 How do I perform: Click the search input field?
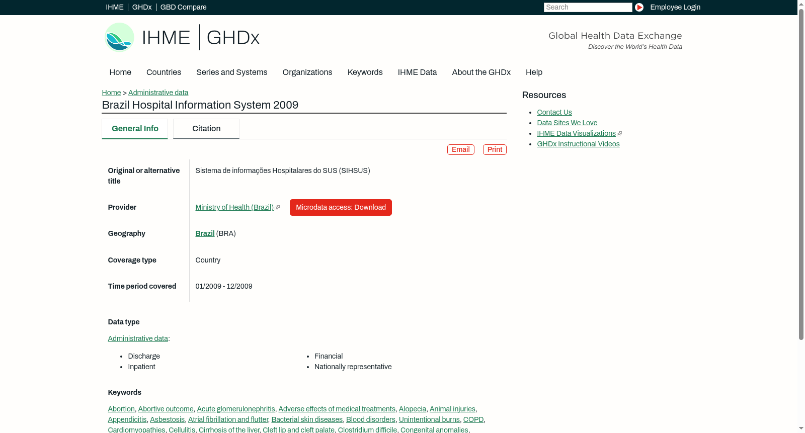click(588, 7)
